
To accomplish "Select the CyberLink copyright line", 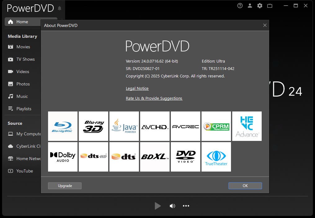I will pos(175,76).
